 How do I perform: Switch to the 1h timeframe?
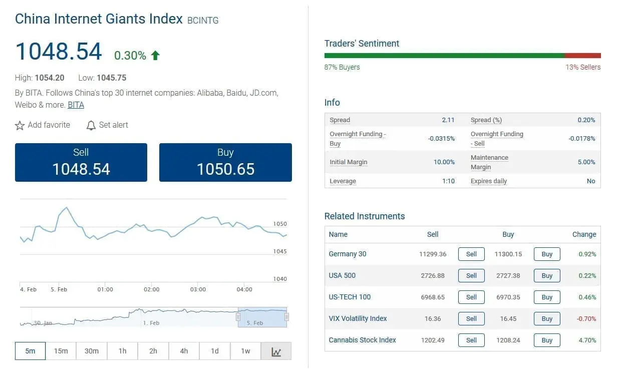pos(122,351)
